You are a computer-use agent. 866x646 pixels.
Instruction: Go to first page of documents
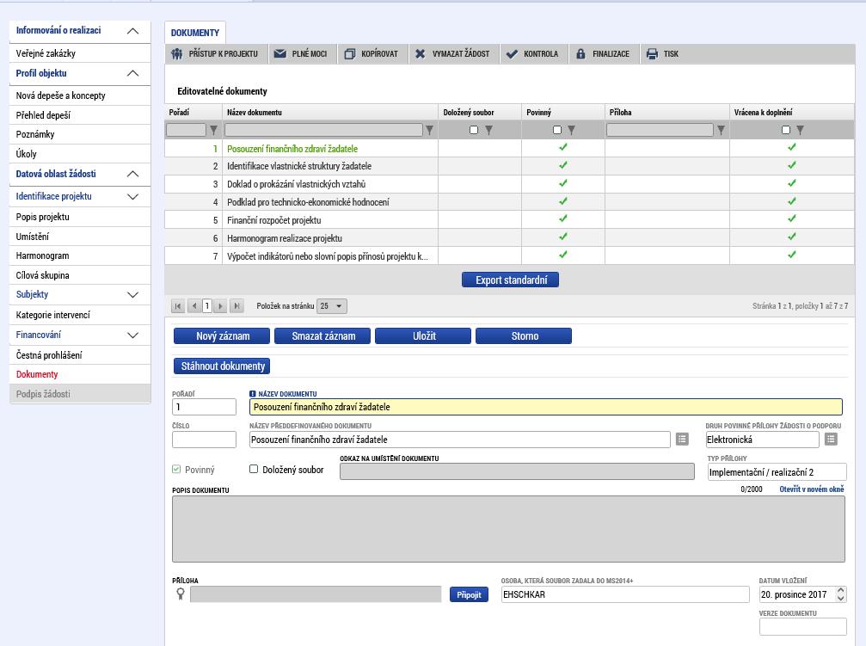178,306
